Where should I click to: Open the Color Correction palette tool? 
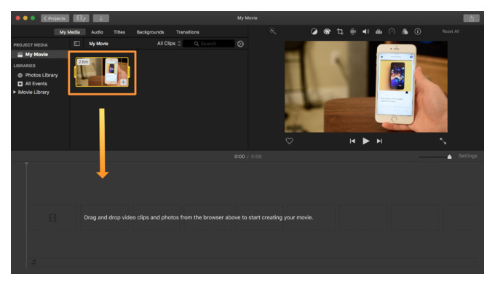coord(327,31)
